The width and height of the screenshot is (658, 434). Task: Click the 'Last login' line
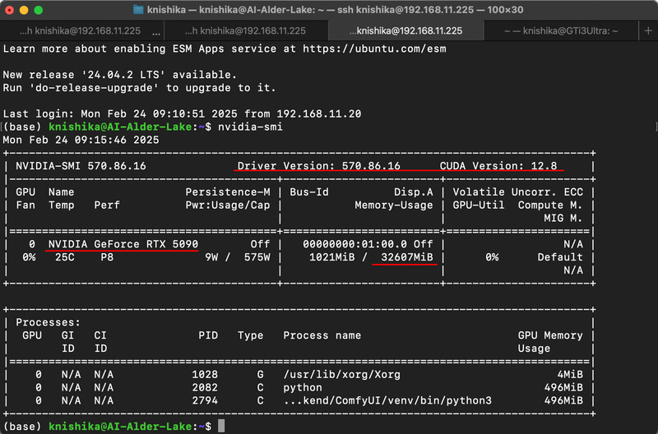(182, 113)
